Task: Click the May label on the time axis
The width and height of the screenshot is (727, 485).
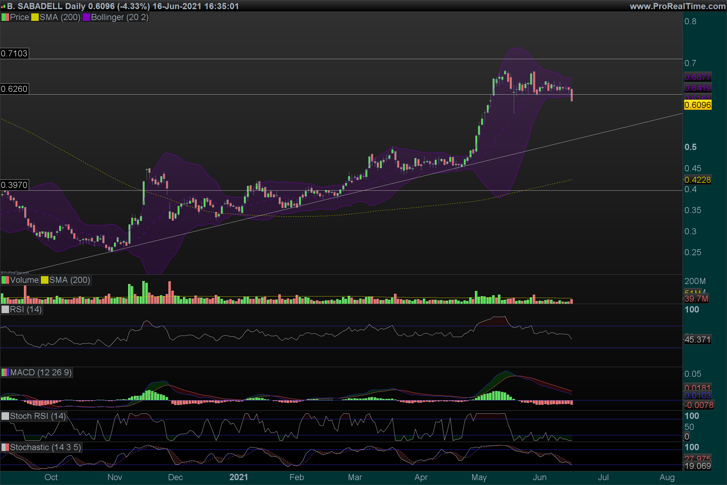Action: [x=479, y=477]
